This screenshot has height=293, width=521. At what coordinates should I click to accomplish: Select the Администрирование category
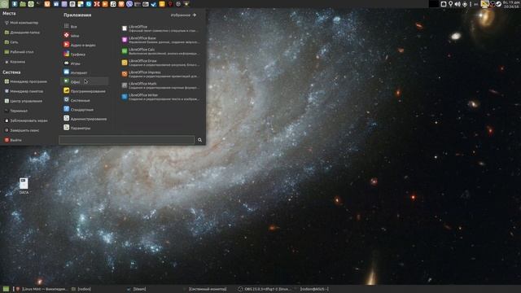(x=85, y=119)
